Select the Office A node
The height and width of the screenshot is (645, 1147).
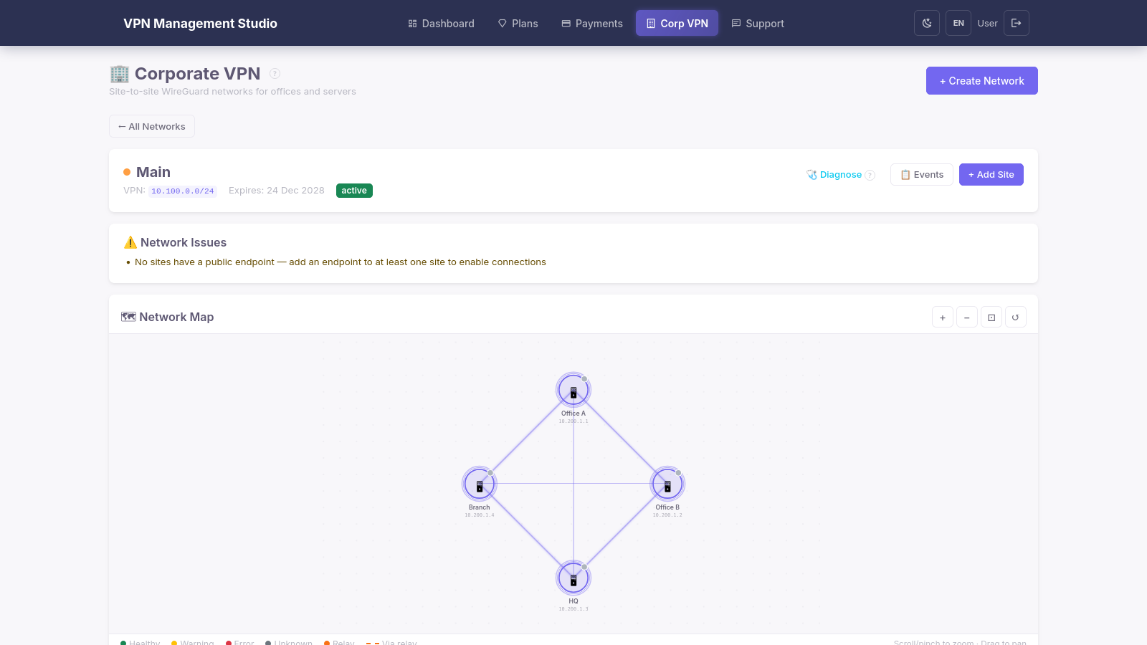(x=573, y=391)
